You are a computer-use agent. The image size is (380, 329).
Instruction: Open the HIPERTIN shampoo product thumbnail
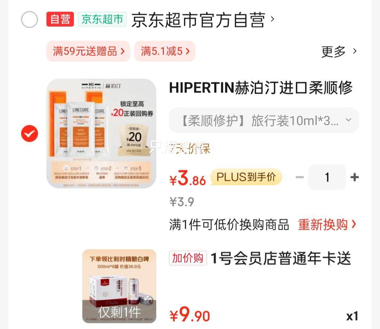point(101,133)
